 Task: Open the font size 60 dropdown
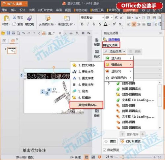coord(112,17)
